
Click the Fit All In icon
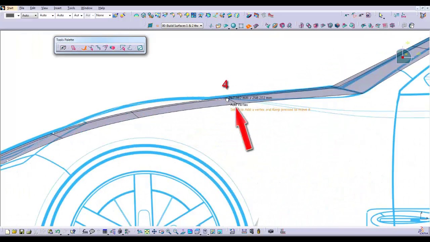(x=147, y=231)
